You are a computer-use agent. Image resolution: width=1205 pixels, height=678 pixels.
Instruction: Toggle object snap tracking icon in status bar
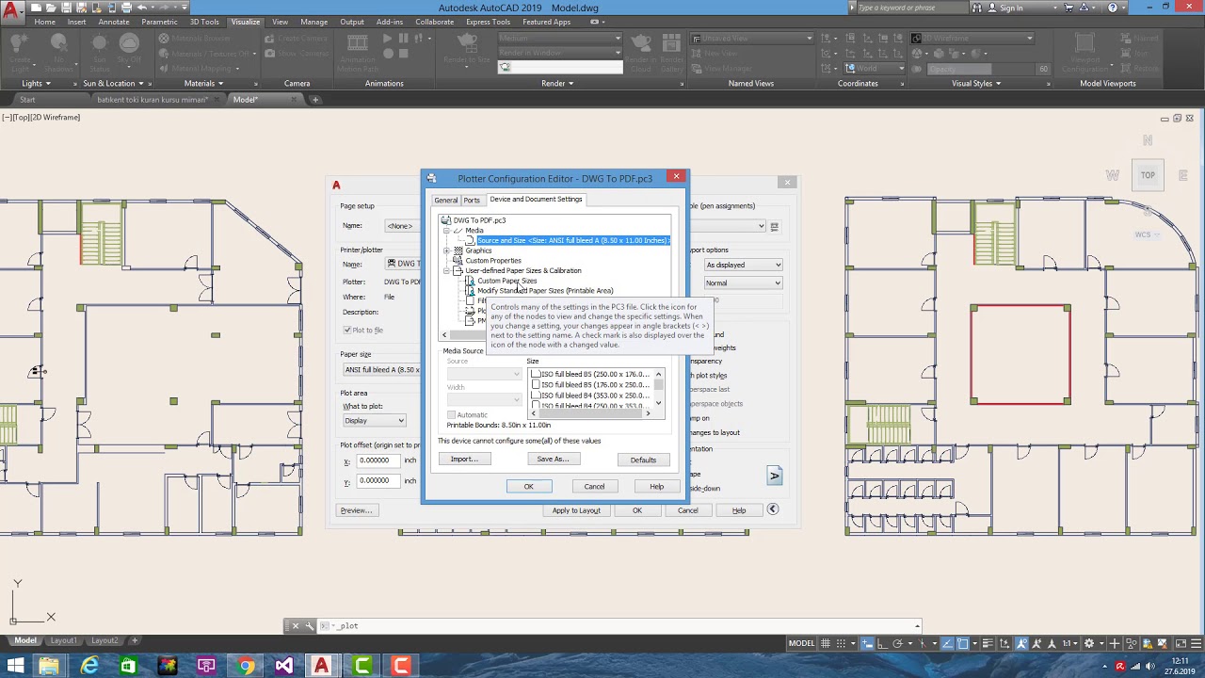click(x=948, y=643)
